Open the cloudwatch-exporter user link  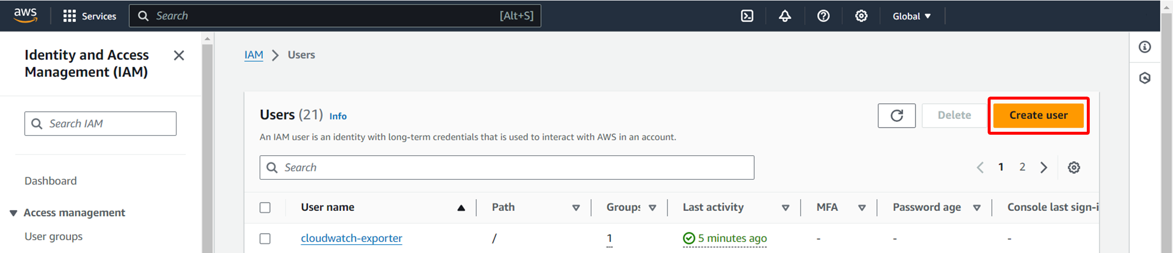pyautogui.click(x=351, y=238)
